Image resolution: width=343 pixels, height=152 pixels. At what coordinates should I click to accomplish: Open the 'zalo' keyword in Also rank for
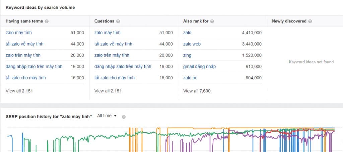click(x=187, y=33)
